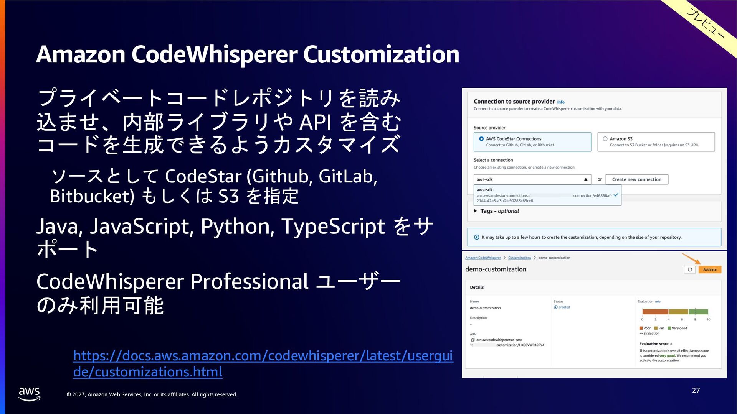Click the Poor legend color swatch
The height and width of the screenshot is (414, 737).
641,328
